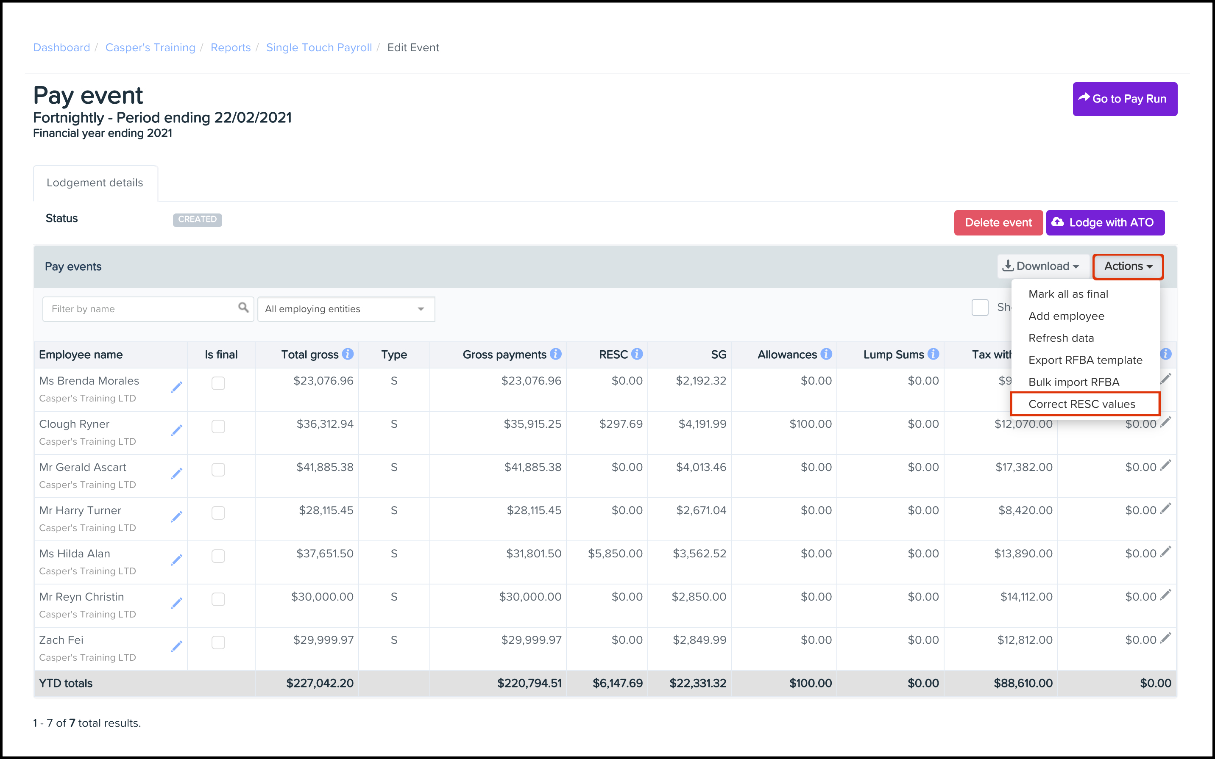Click the info icon next to Total gross

click(x=348, y=354)
